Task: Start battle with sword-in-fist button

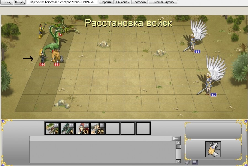Action: pyautogui.click(x=213, y=149)
